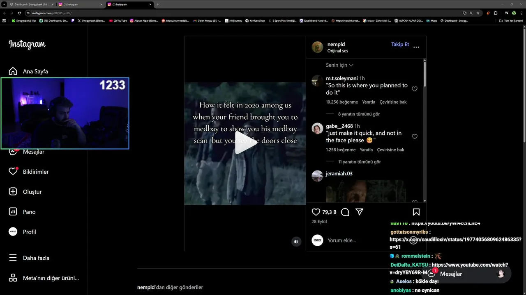This screenshot has width=526, height=295.
Task: Open Maps bookmark
Action: [432, 20]
